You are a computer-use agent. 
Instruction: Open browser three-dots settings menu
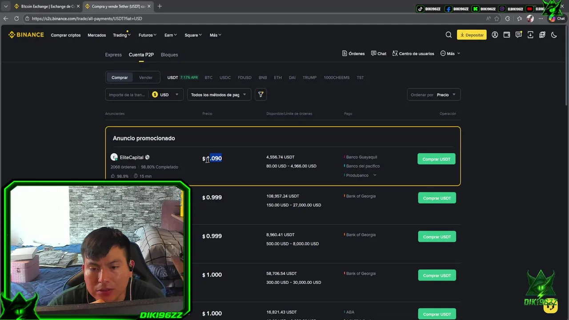coord(541,19)
